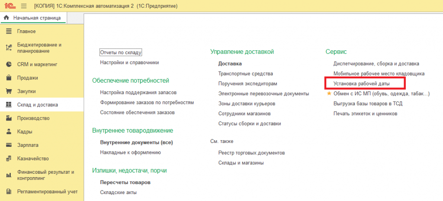Open Выгрузка базы товаров в ТСД
Image resolution: width=443 pixels, height=201 pixels.
pyautogui.click(x=368, y=104)
